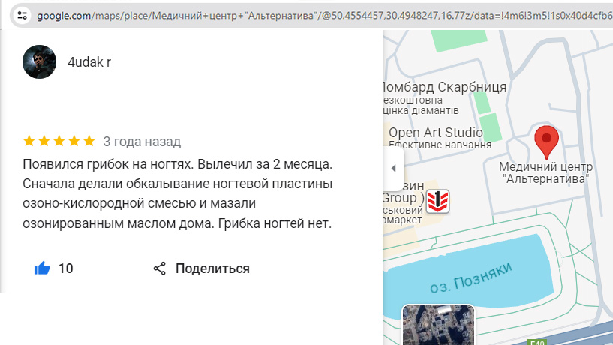
Task: Click the like count number 10
Action: (x=65, y=268)
